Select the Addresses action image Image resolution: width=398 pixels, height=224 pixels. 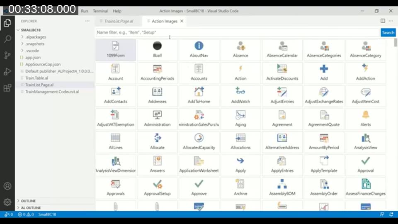click(x=157, y=96)
